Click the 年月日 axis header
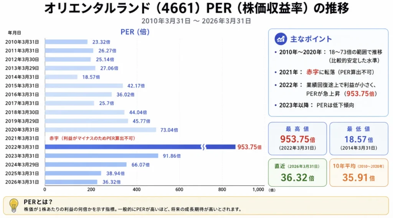Screen dimensions: 393x218 pyautogui.click(x=15, y=33)
